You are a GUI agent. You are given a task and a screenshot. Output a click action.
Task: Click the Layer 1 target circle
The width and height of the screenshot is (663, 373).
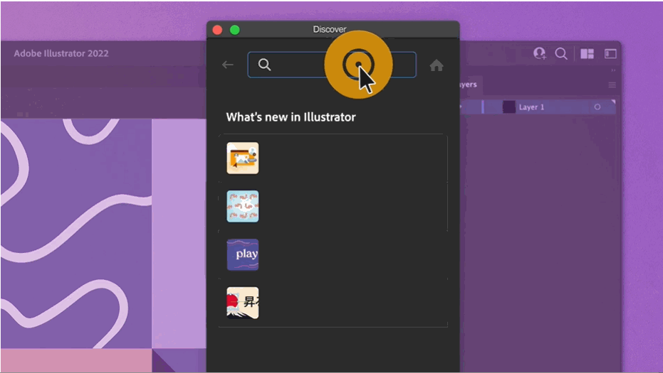(597, 107)
